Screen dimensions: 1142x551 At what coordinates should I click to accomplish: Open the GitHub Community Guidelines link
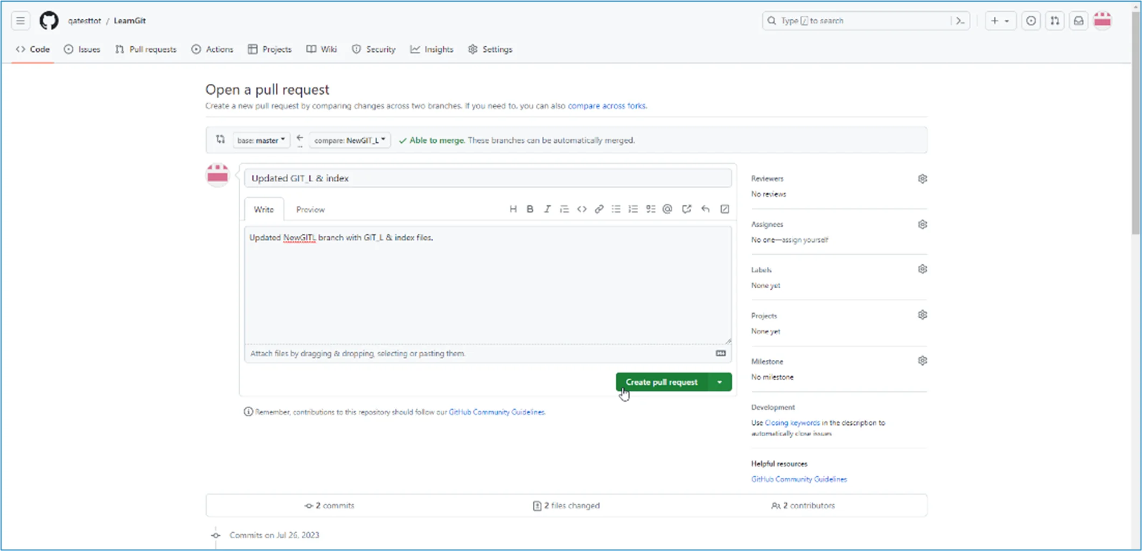pyautogui.click(x=496, y=412)
